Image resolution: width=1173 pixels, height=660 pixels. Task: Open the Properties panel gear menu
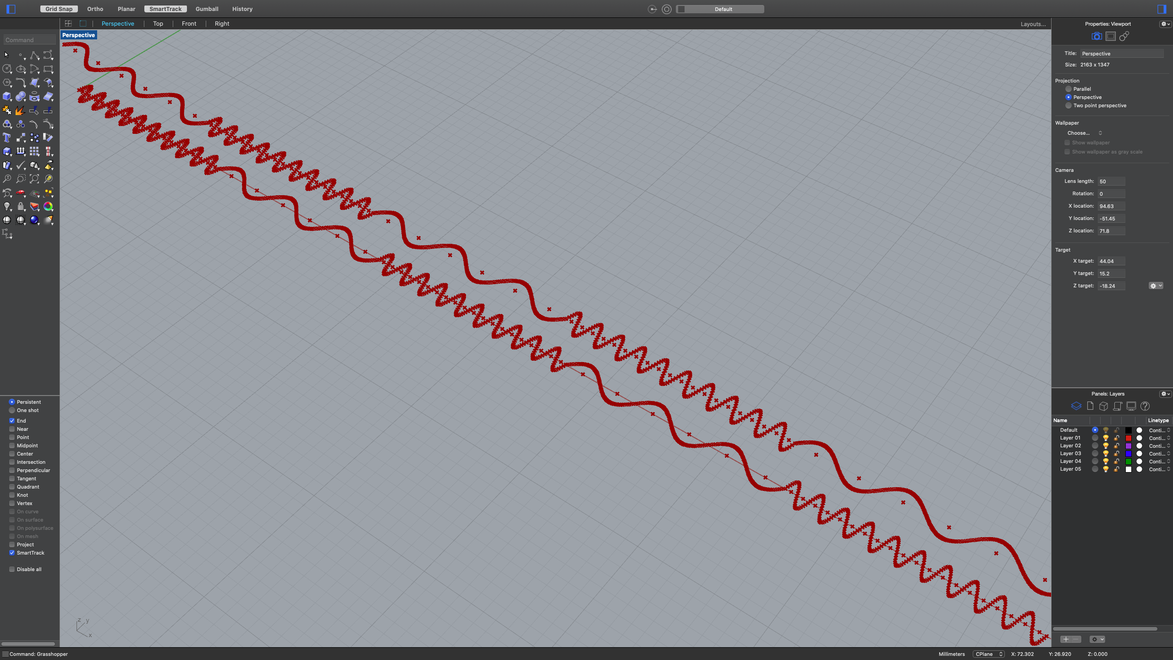pos(1165,24)
